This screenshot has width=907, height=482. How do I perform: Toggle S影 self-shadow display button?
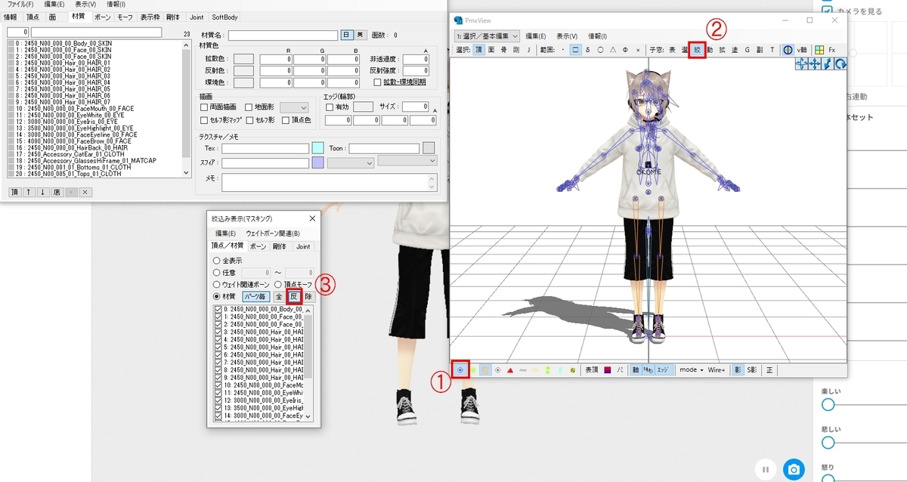(752, 369)
